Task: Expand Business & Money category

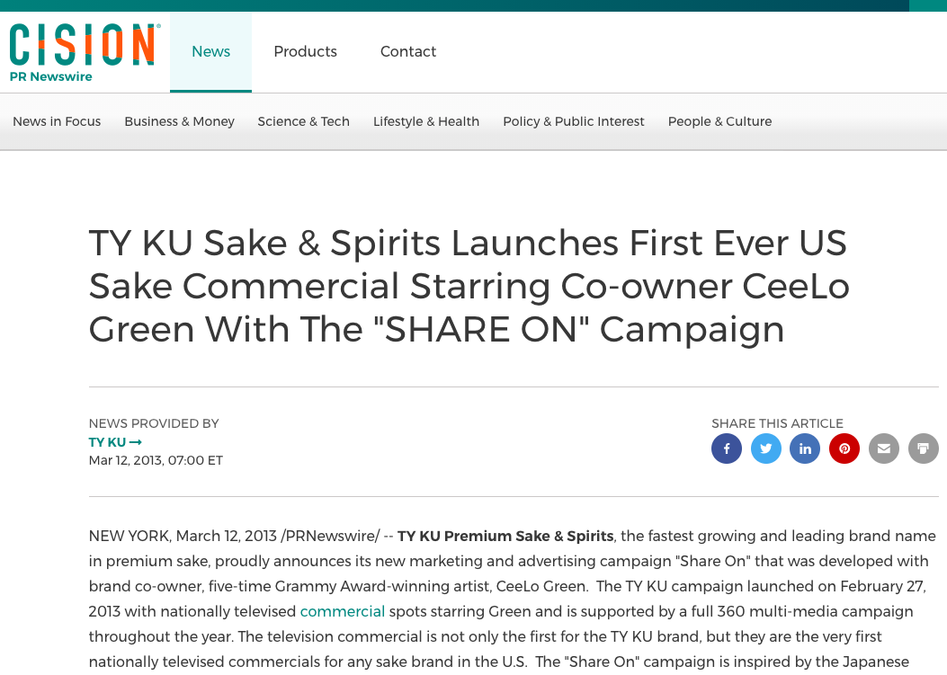Action: click(179, 121)
